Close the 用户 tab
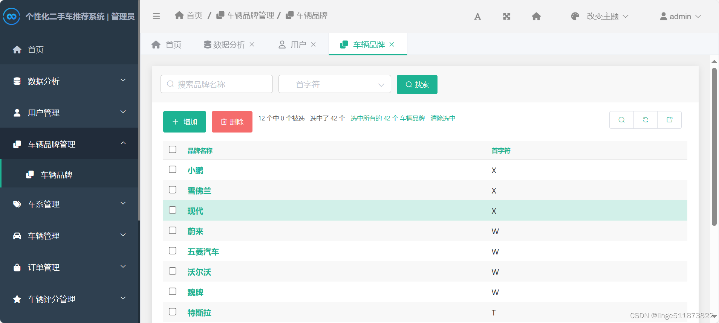719x323 pixels. tap(313, 44)
